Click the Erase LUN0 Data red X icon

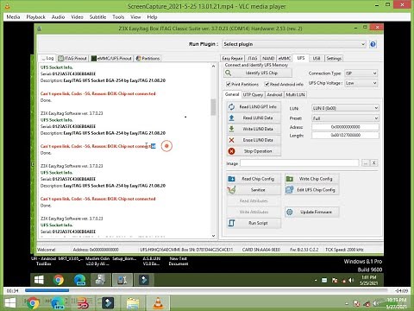pyautogui.click(x=231, y=140)
